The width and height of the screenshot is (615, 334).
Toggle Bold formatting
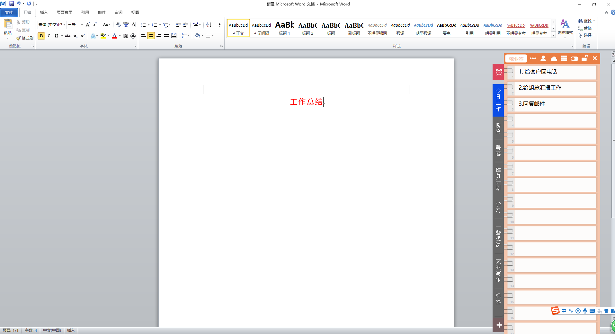point(41,36)
